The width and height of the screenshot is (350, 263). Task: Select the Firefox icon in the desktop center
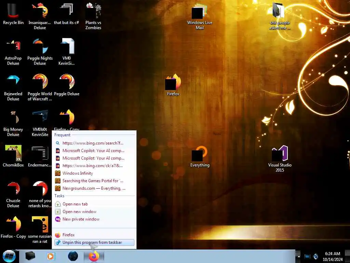coord(173,85)
